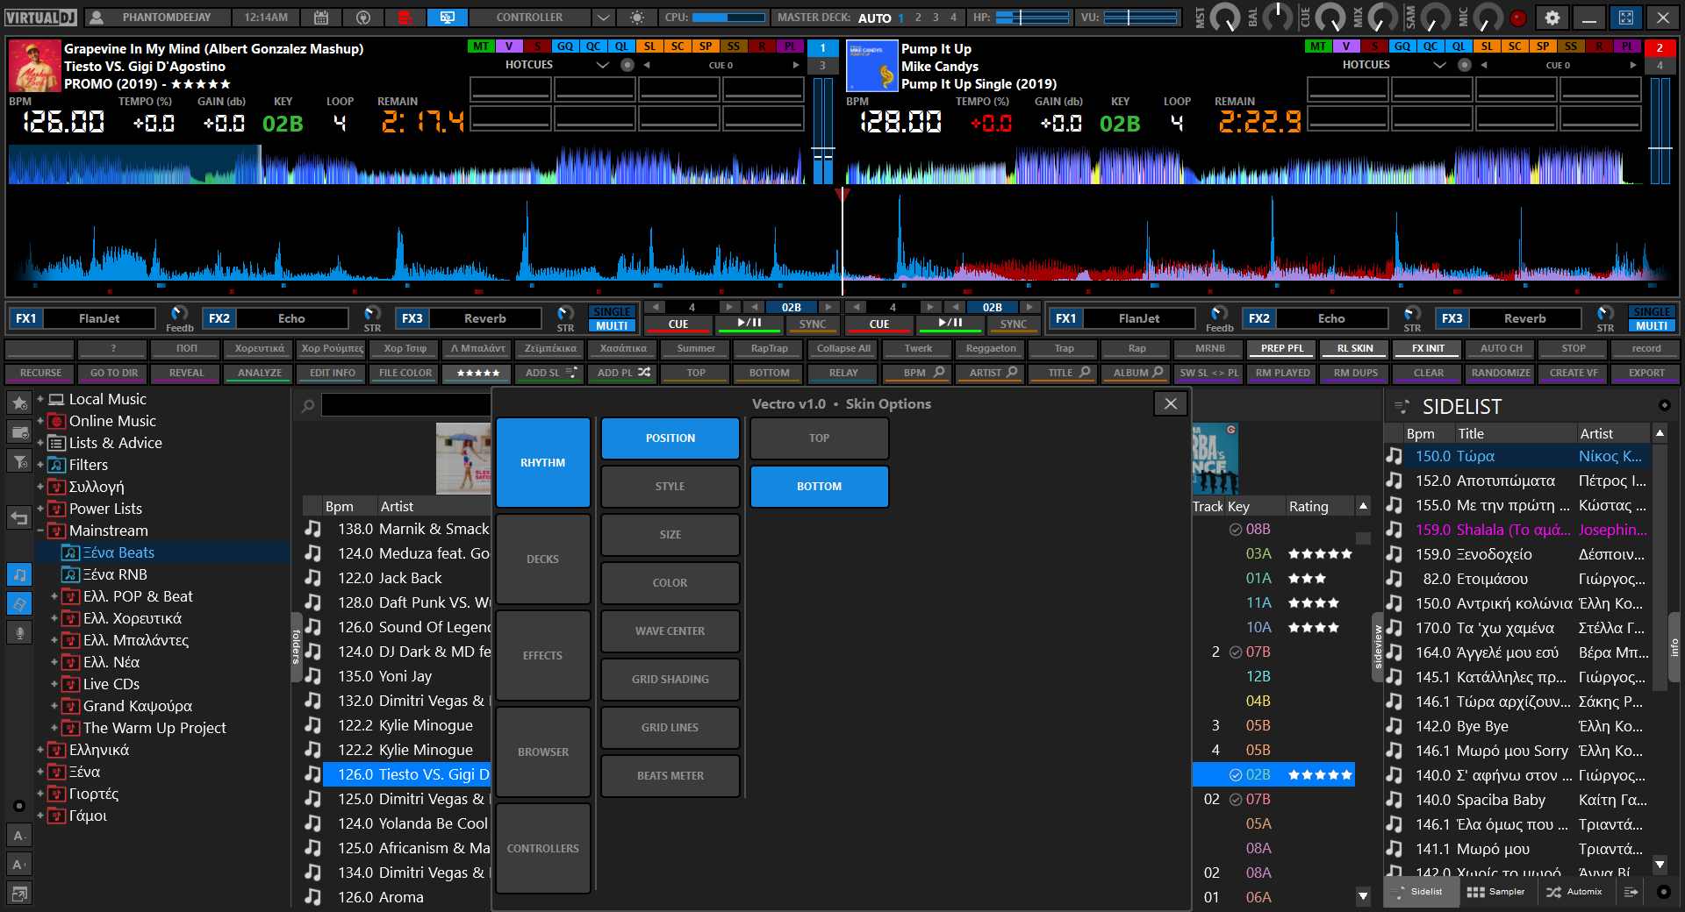1685x912 pixels.
Task: Open the CONTROLLER layout dropdown arrow
Action: point(603,18)
